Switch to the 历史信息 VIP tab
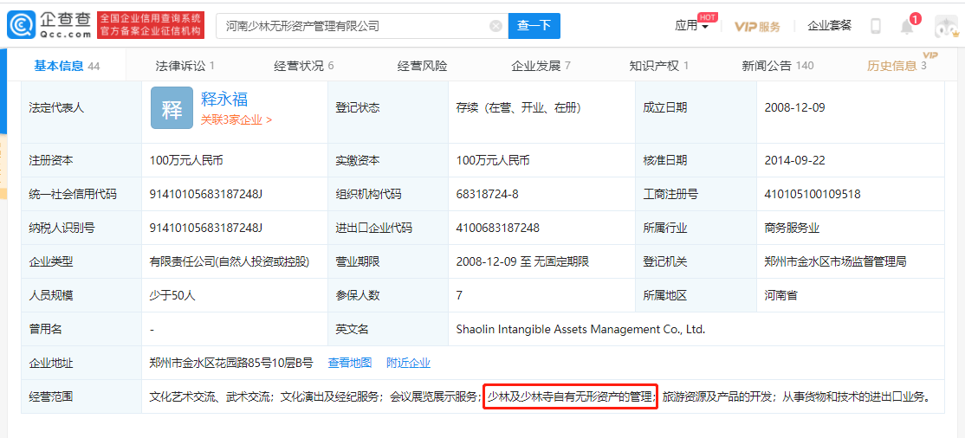 tap(897, 66)
